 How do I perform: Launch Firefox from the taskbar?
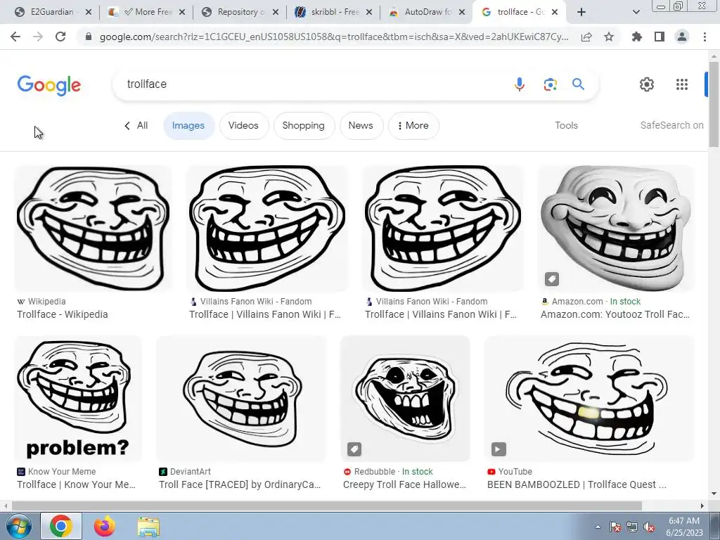tap(105, 526)
